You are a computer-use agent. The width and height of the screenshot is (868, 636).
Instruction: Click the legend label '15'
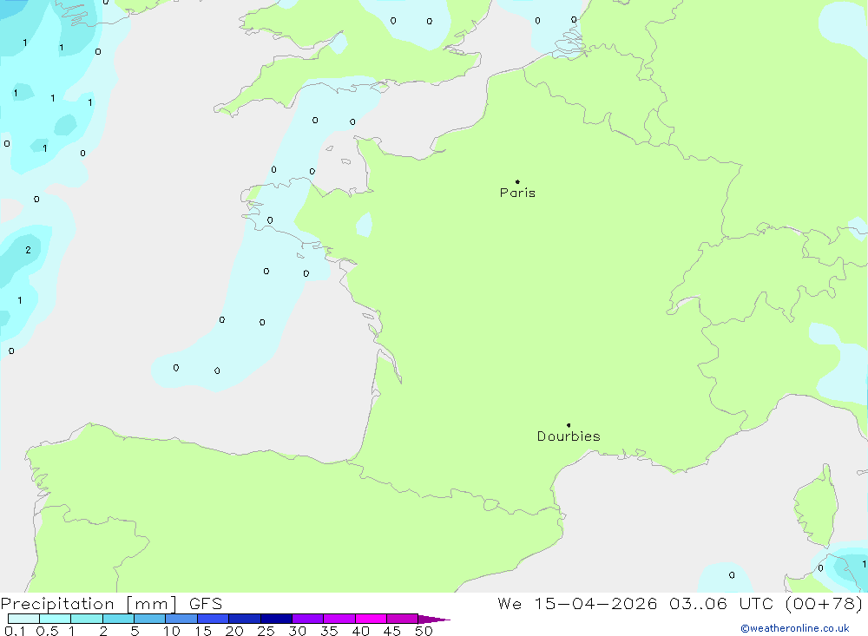203,631
